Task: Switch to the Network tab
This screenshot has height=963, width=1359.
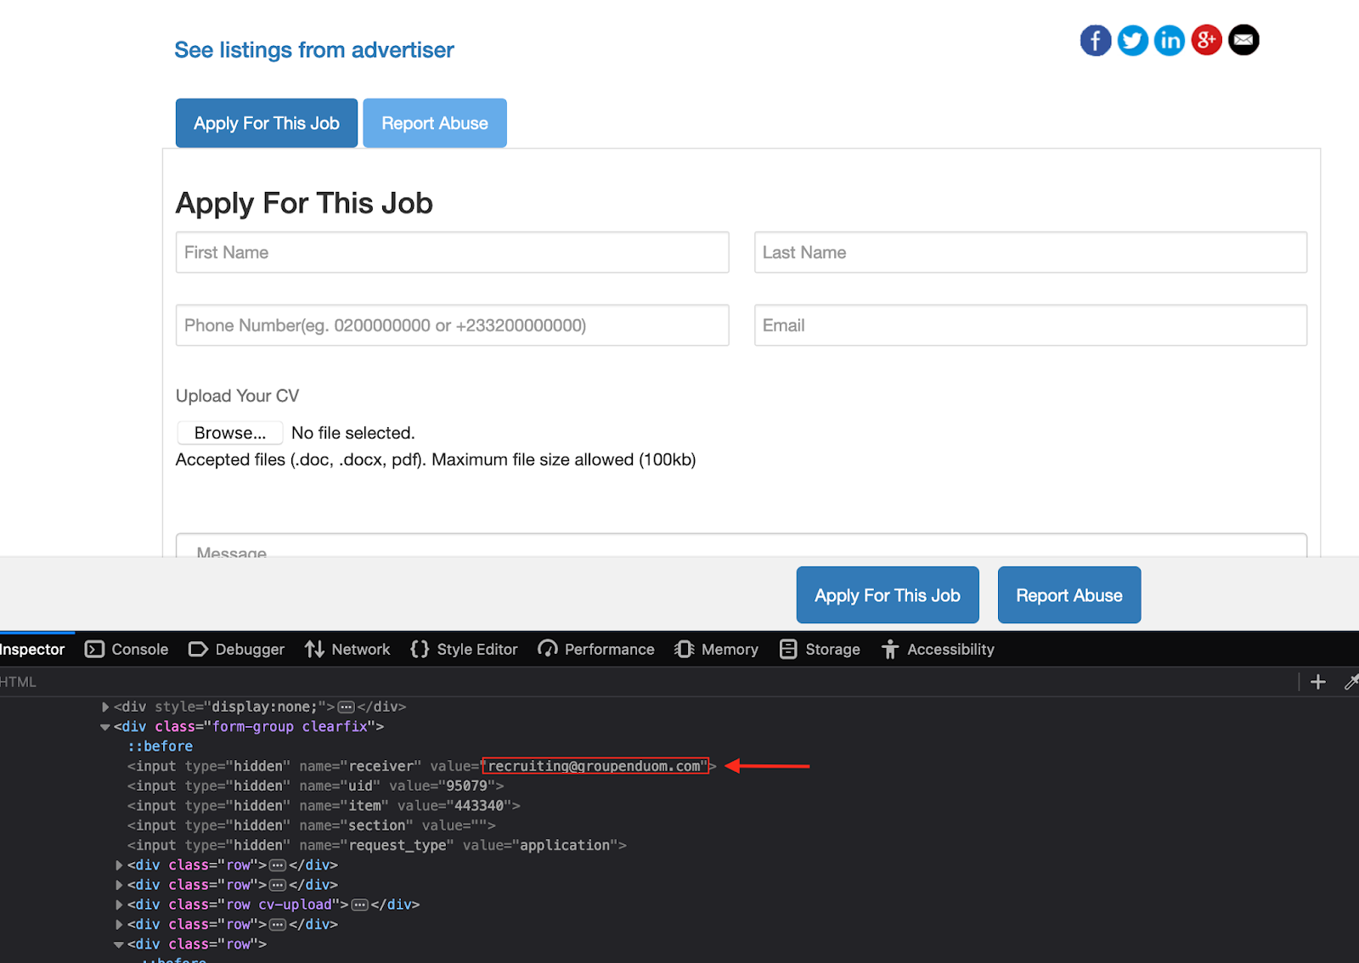Action: [x=348, y=650]
